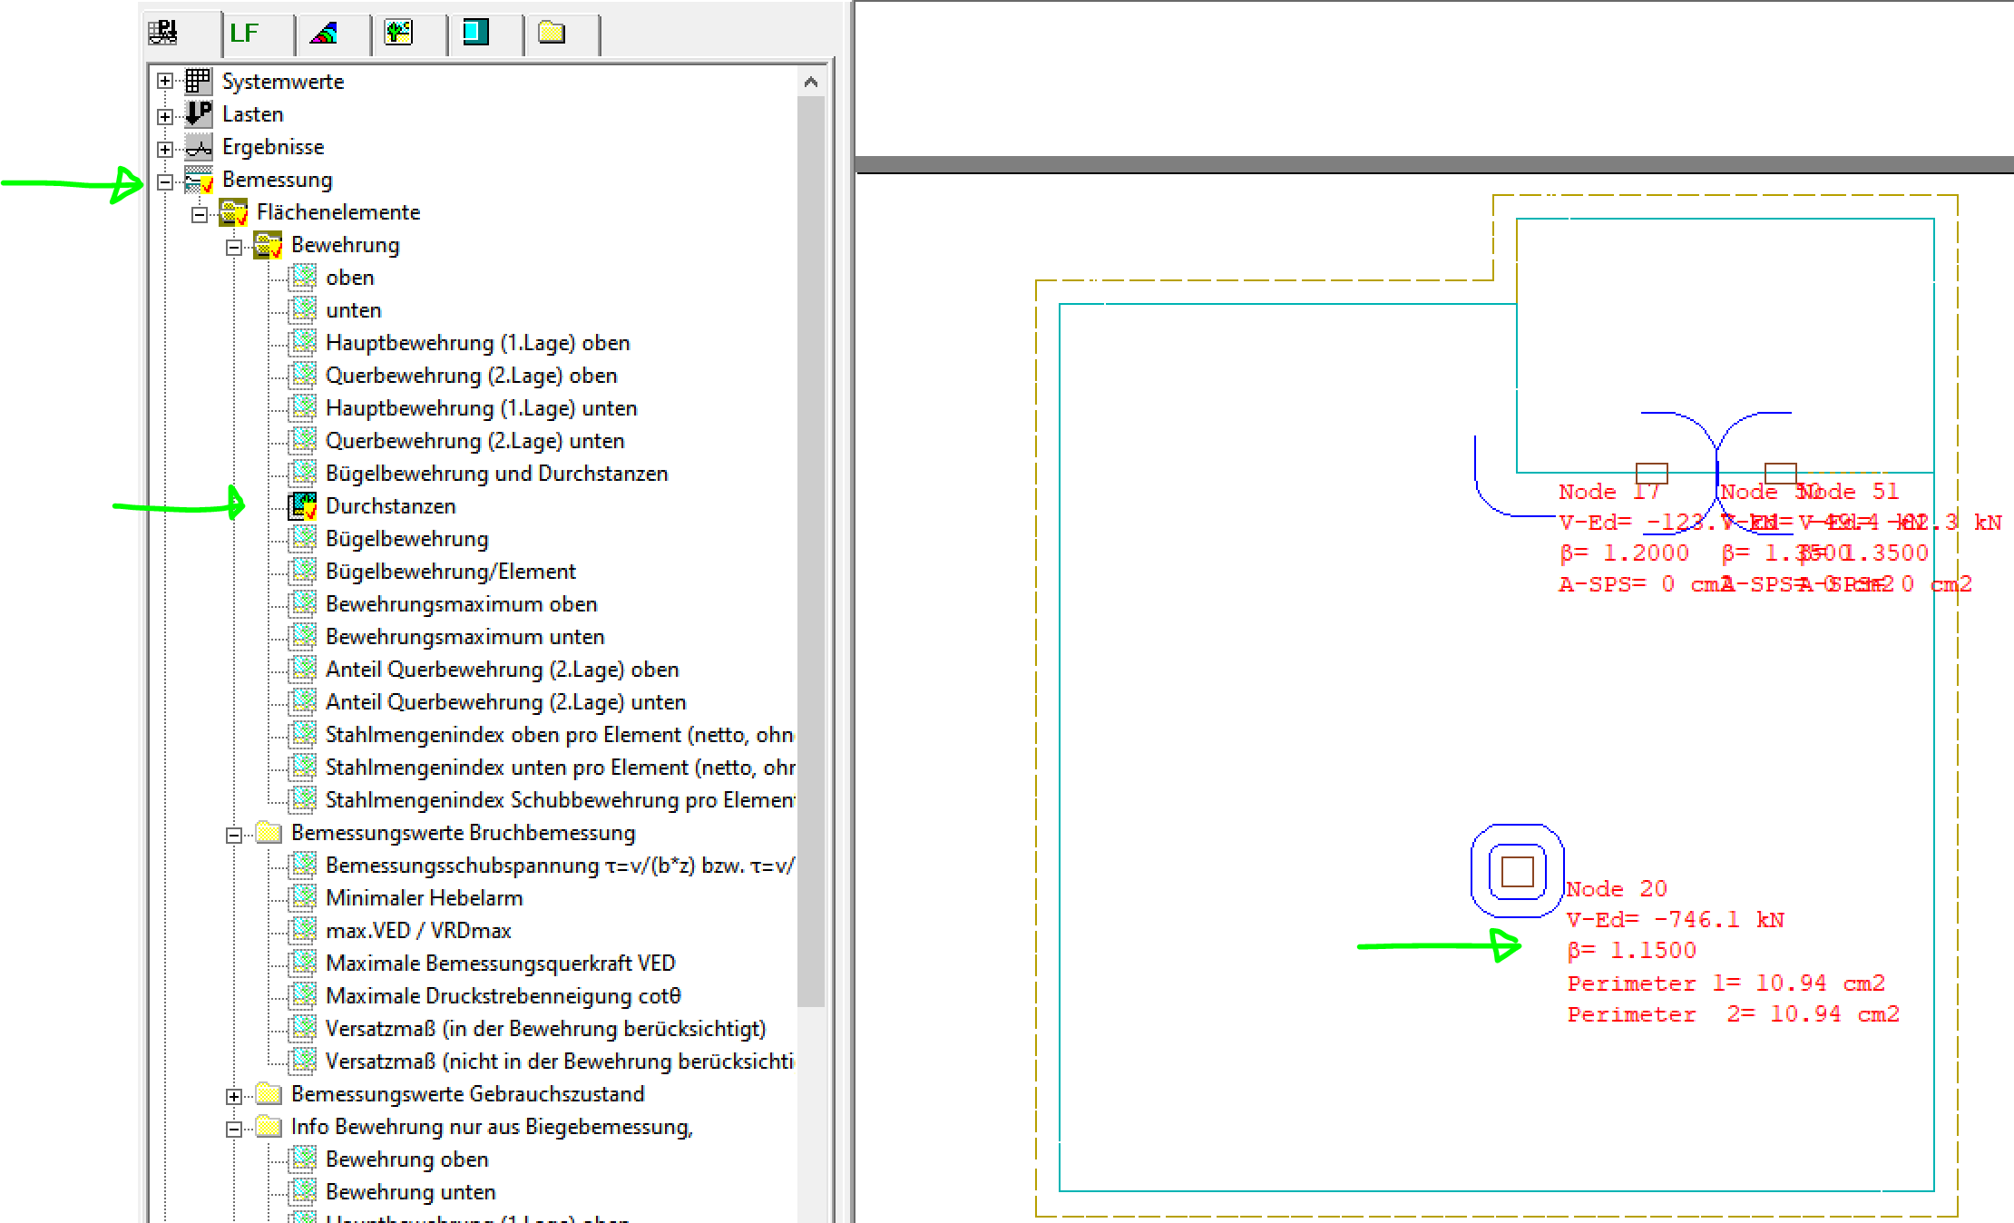Click the Flächenelemente folder icon
The image size is (2014, 1223).
(x=233, y=212)
